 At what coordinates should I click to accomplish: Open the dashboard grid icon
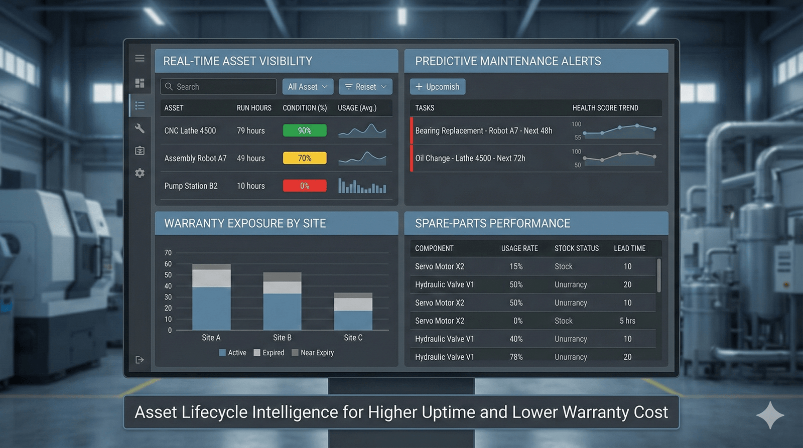140,83
